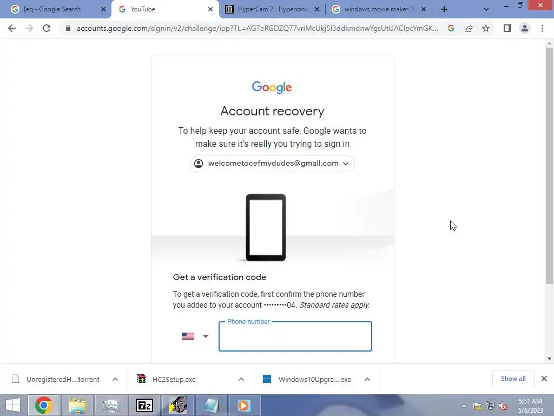The image size is (554, 416).
Task: Click the address bar URL
Action: tap(257, 28)
